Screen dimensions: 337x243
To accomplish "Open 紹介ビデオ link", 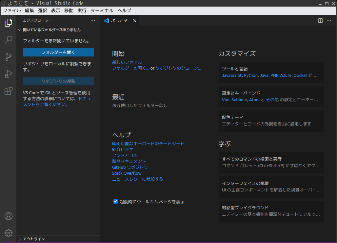I will (x=123, y=150).
